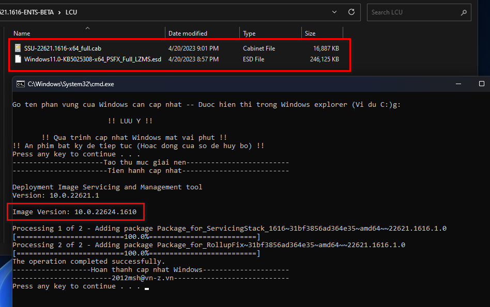490x307 pixels.
Task: Click the 2012msh@vn-z.vn credit line
Action: click(150, 278)
